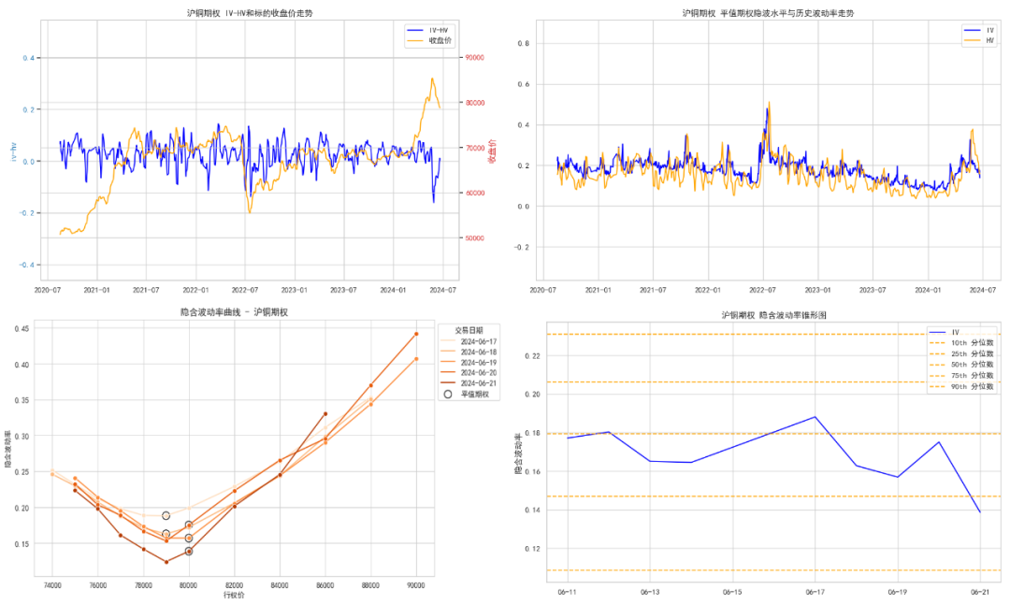Click the '2024-07' date tick in IV-HV chart
The width and height of the screenshot is (1010, 604).
tap(442, 291)
